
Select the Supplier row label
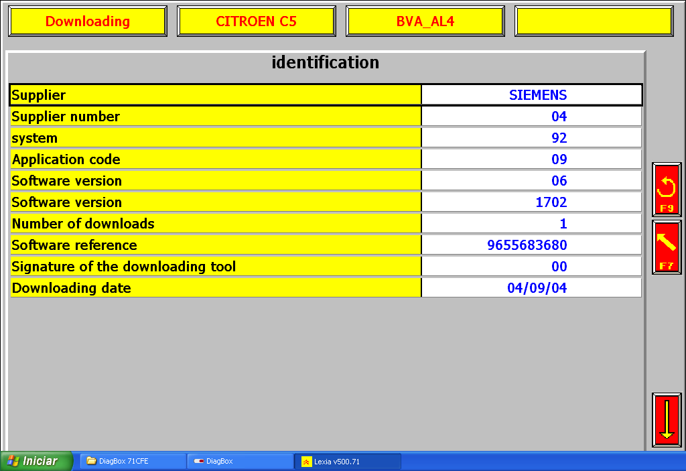[215, 95]
